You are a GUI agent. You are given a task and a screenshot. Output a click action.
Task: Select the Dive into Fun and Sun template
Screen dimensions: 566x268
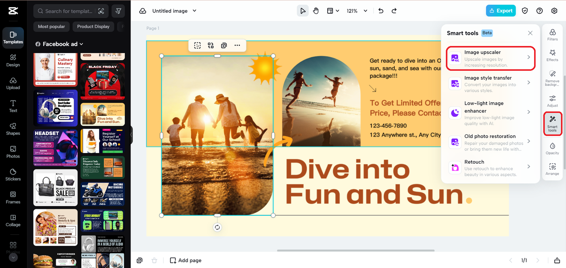[x=103, y=115]
